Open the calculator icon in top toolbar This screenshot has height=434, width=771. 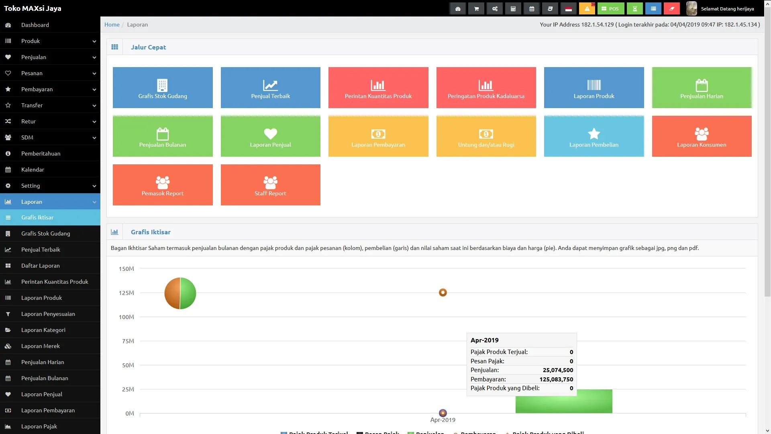coord(513,8)
